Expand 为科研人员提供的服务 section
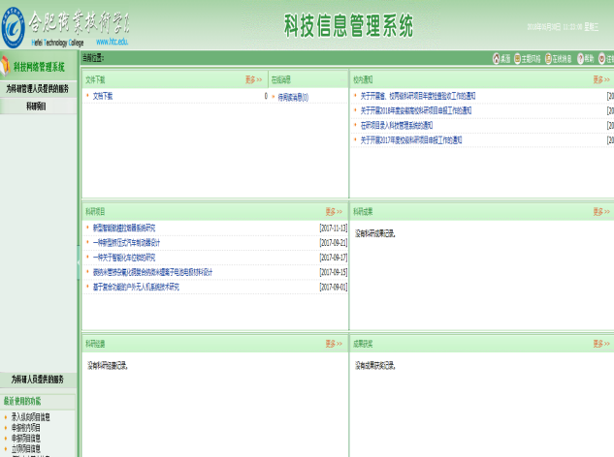614x457 pixels. tap(38, 379)
